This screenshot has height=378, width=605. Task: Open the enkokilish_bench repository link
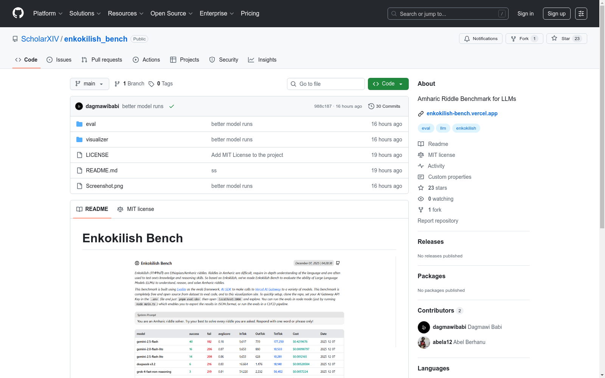click(x=96, y=39)
